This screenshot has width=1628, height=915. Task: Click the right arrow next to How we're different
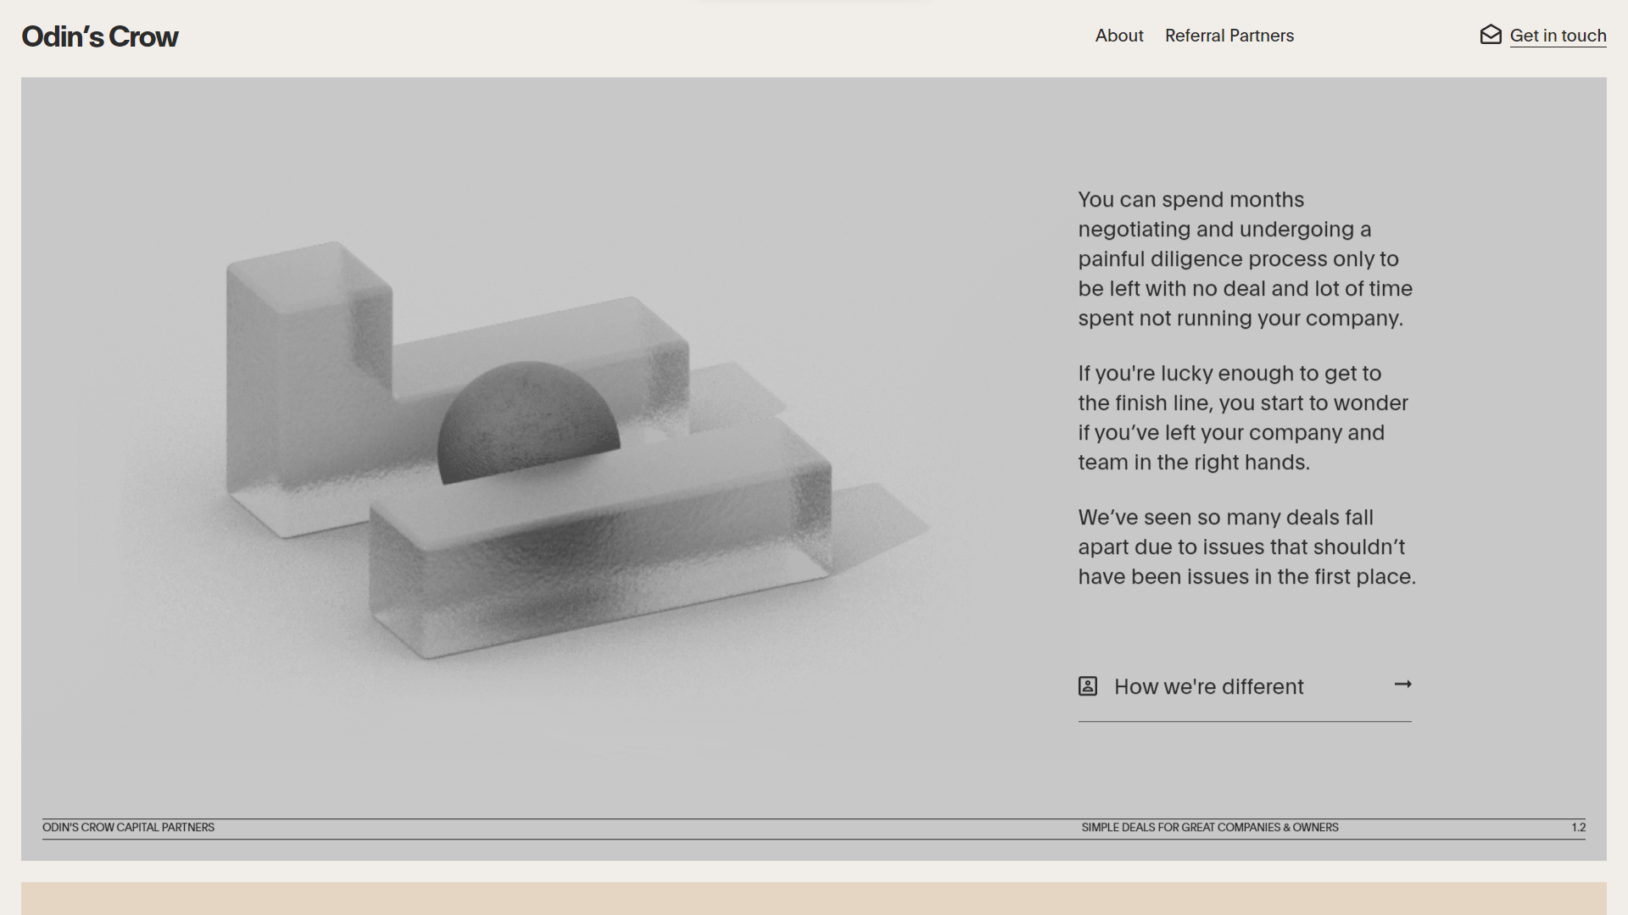(1403, 684)
